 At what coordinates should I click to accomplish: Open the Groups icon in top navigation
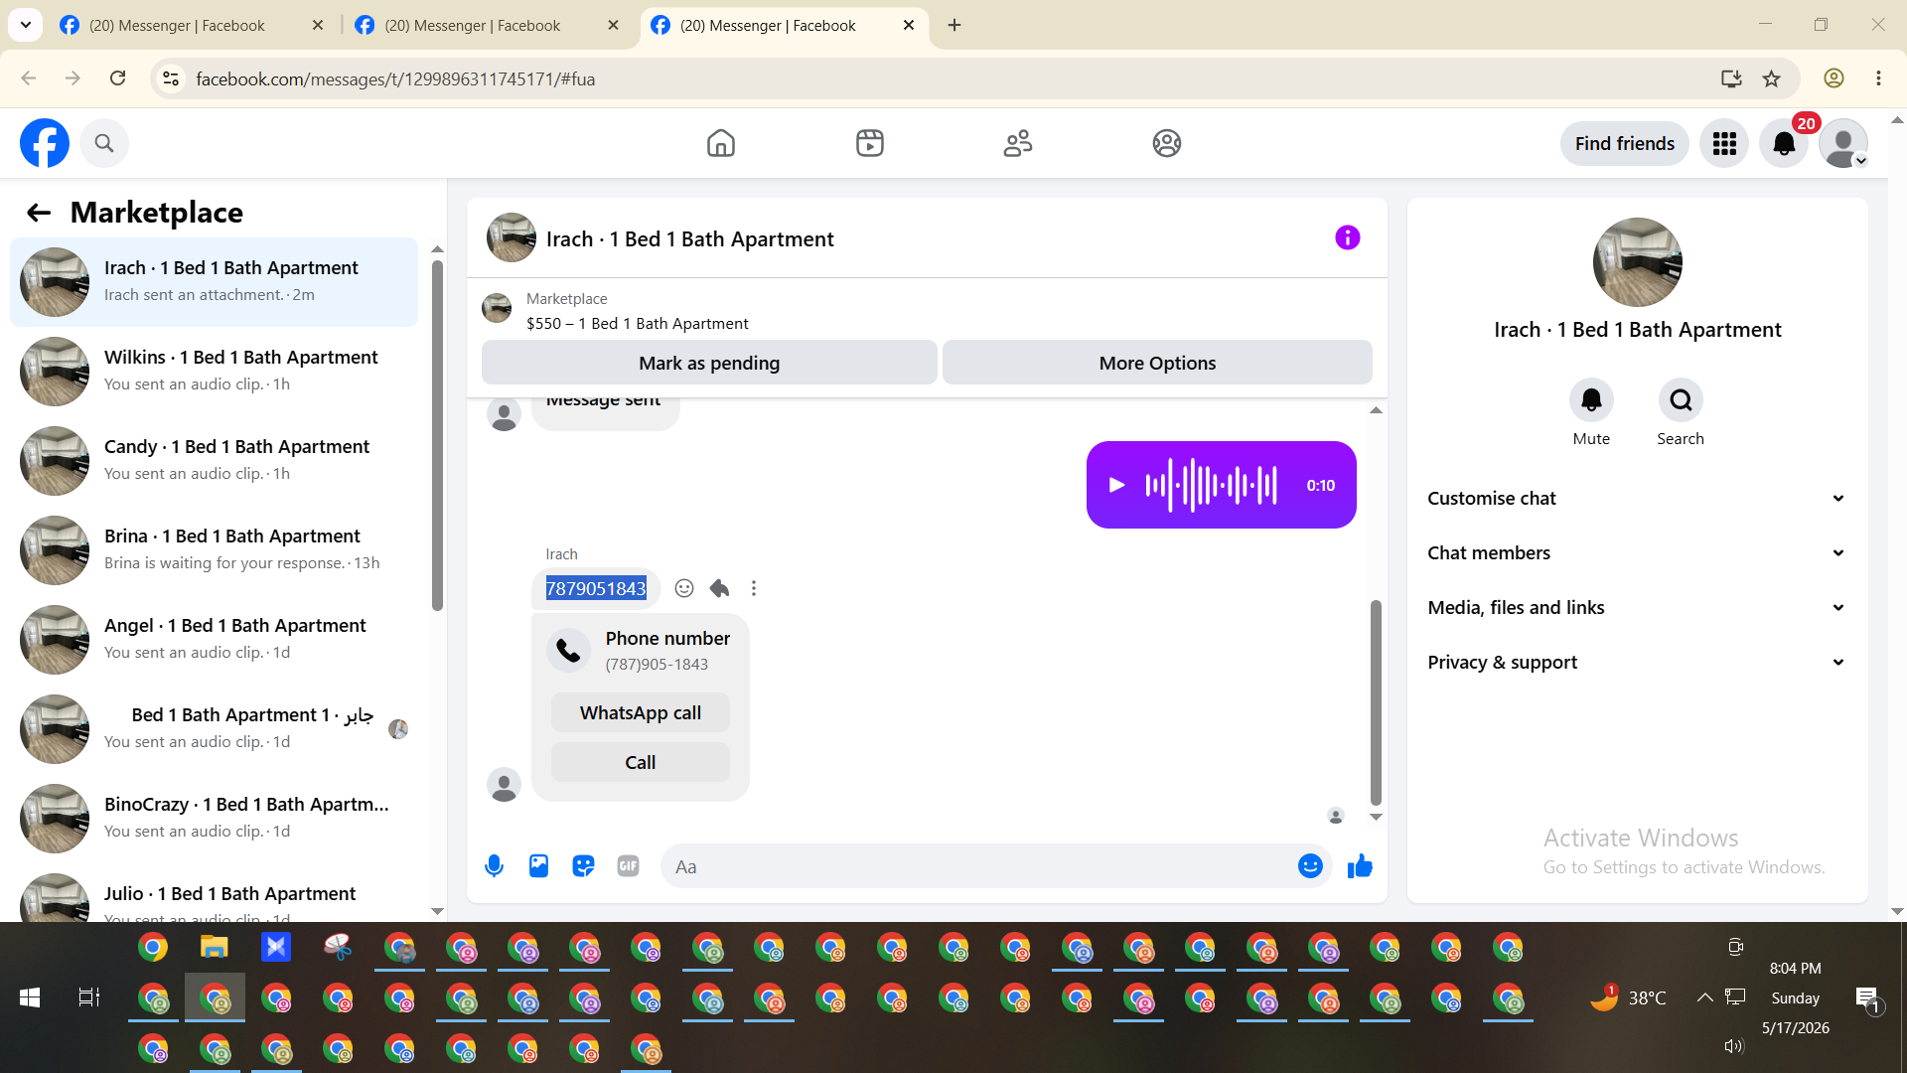(1167, 143)
